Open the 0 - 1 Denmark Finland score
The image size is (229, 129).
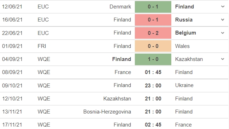tap(153, 7)
